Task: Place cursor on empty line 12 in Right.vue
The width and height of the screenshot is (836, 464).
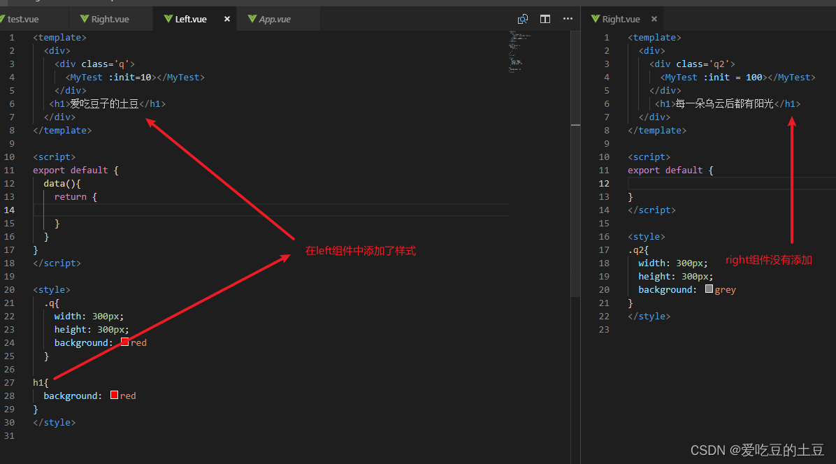Action: pyautogui.click(x=731, y=183)
